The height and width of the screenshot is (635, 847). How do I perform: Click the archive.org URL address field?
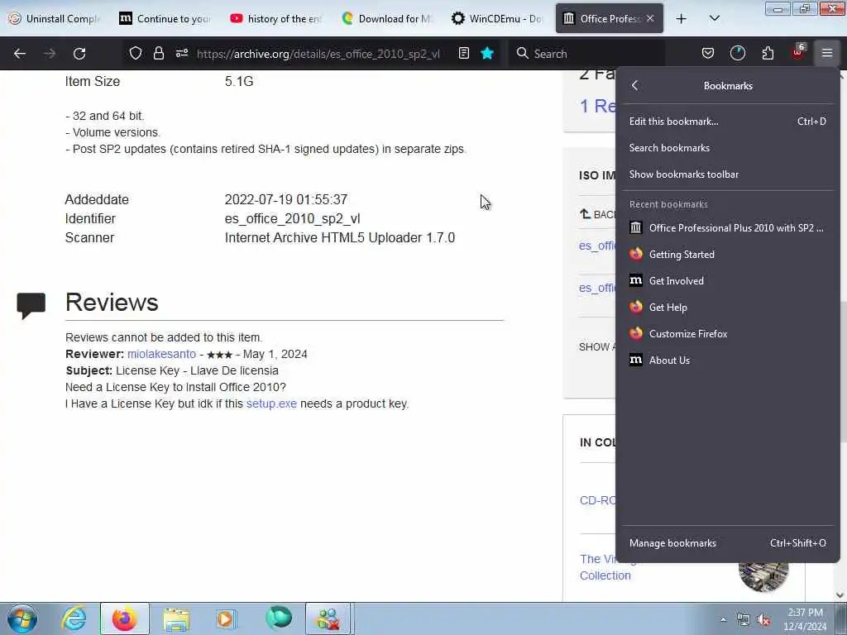tap(318, 54)
